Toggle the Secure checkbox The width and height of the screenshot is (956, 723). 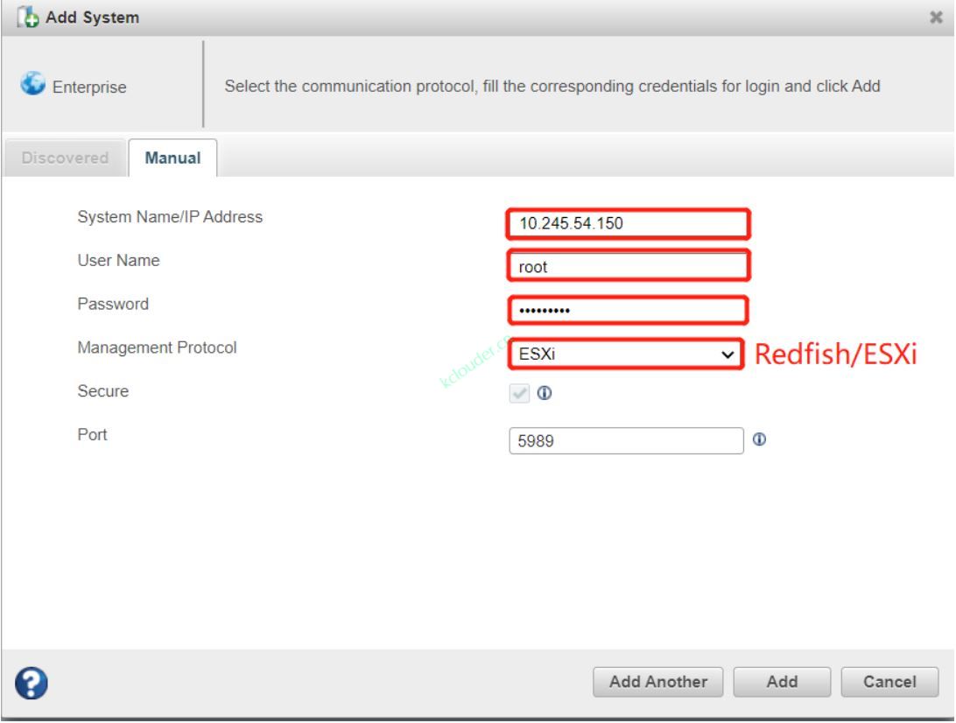519,393
